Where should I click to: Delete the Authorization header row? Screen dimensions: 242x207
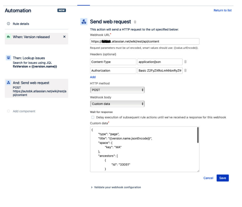tap(185, 70)
